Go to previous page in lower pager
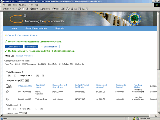 coord(14,109)
